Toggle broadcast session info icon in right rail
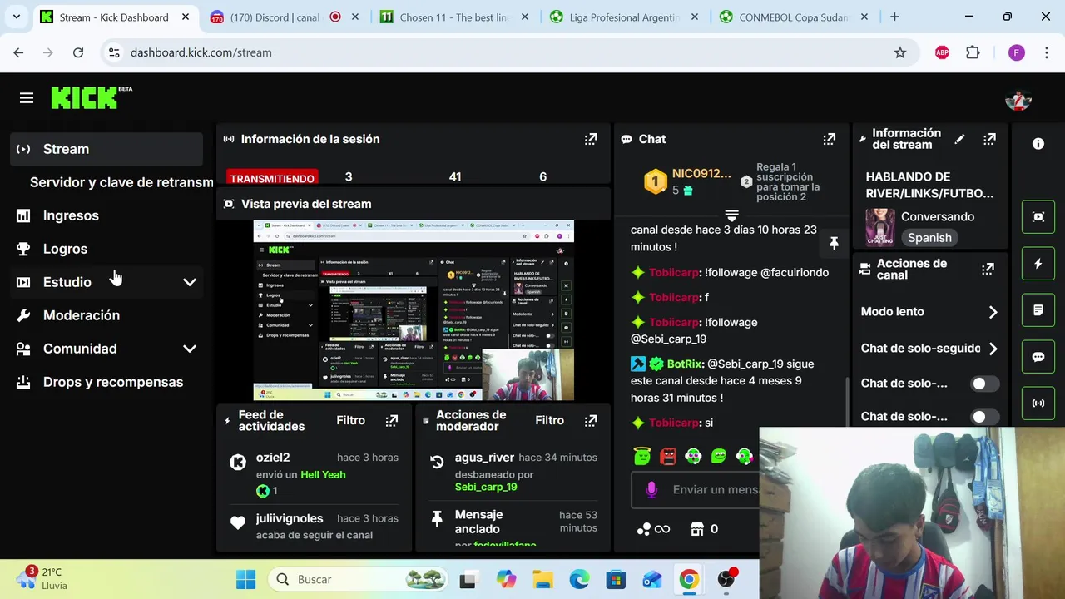Screen dimensions: 1065x599 (x=1038, y=403)
